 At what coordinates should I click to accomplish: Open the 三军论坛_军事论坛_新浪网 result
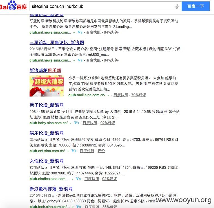point(57,43)
